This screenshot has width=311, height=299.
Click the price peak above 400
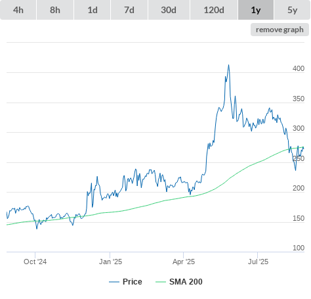[229, 65]
